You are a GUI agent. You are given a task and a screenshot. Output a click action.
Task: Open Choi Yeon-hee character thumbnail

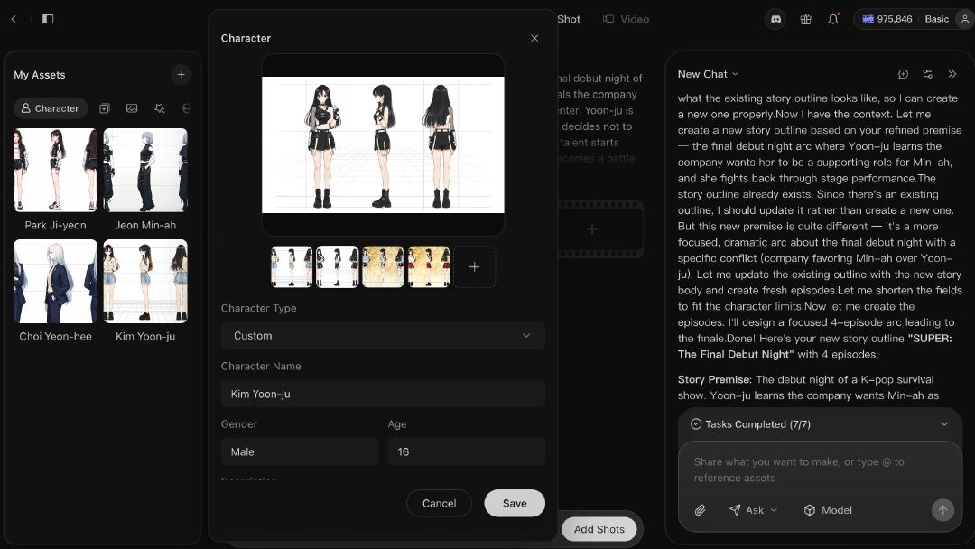point(55,281)
